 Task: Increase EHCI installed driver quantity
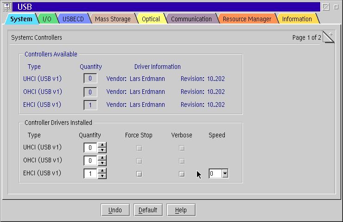pyautogui.click(x=102, y=171)
